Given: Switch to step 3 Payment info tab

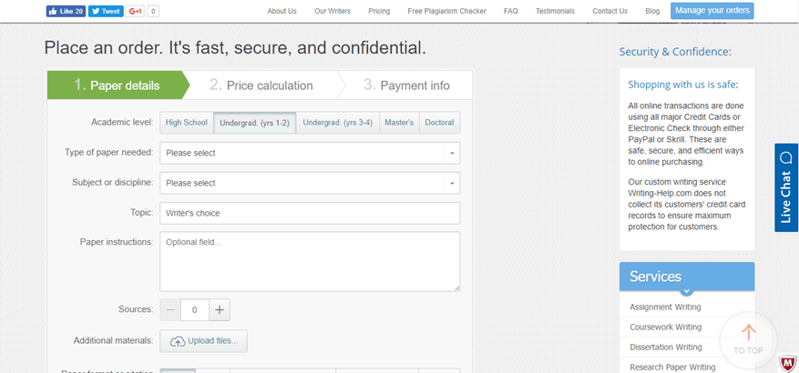Looking at the screenshot, I should (x=406, y=85).
